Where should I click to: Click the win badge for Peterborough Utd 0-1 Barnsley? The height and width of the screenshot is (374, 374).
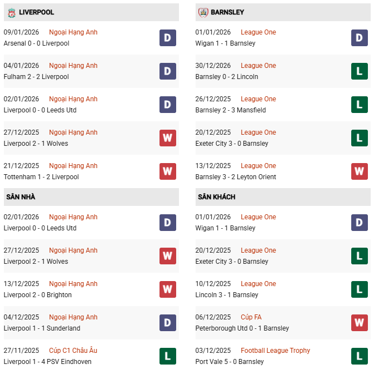[x=360, y=323]
